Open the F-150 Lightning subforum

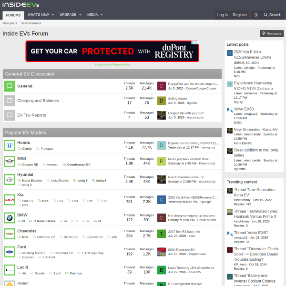[92, 253]
